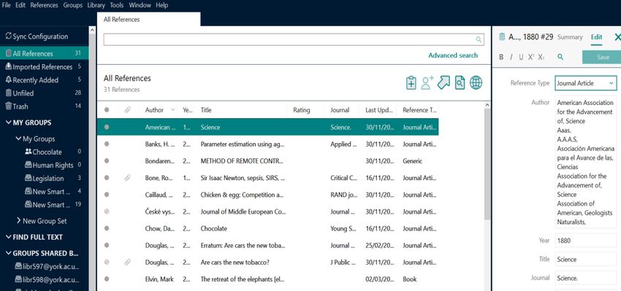621x291 pixels.
Task: Open the File menu
Action: [7, 5]
